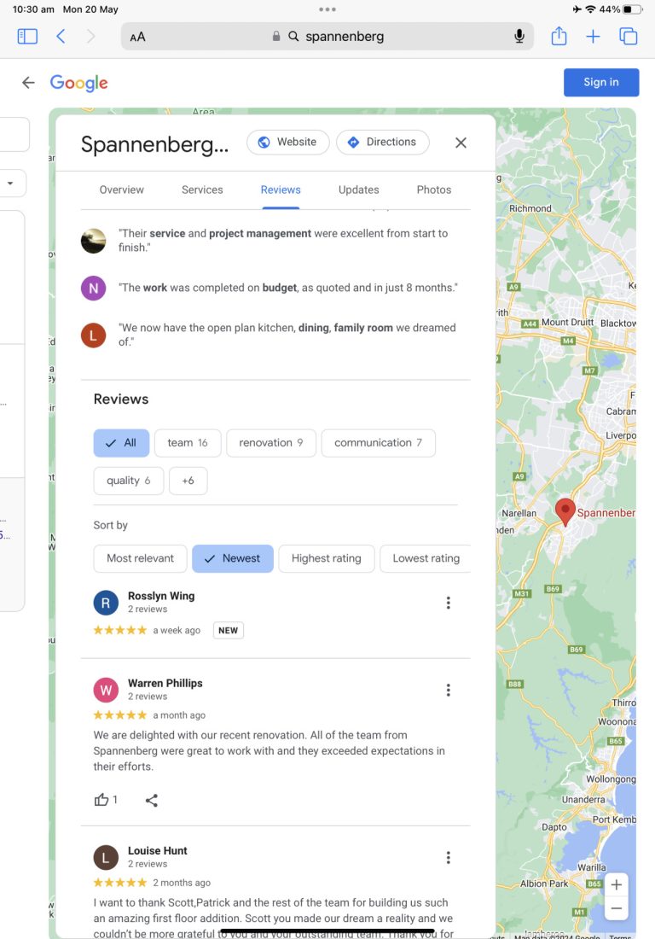
Task: Open Directions to Spannenberg
Action: pos(382,142)
